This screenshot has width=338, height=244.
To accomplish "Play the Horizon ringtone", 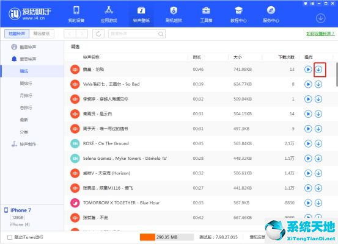I will click(x=308, y=173).
